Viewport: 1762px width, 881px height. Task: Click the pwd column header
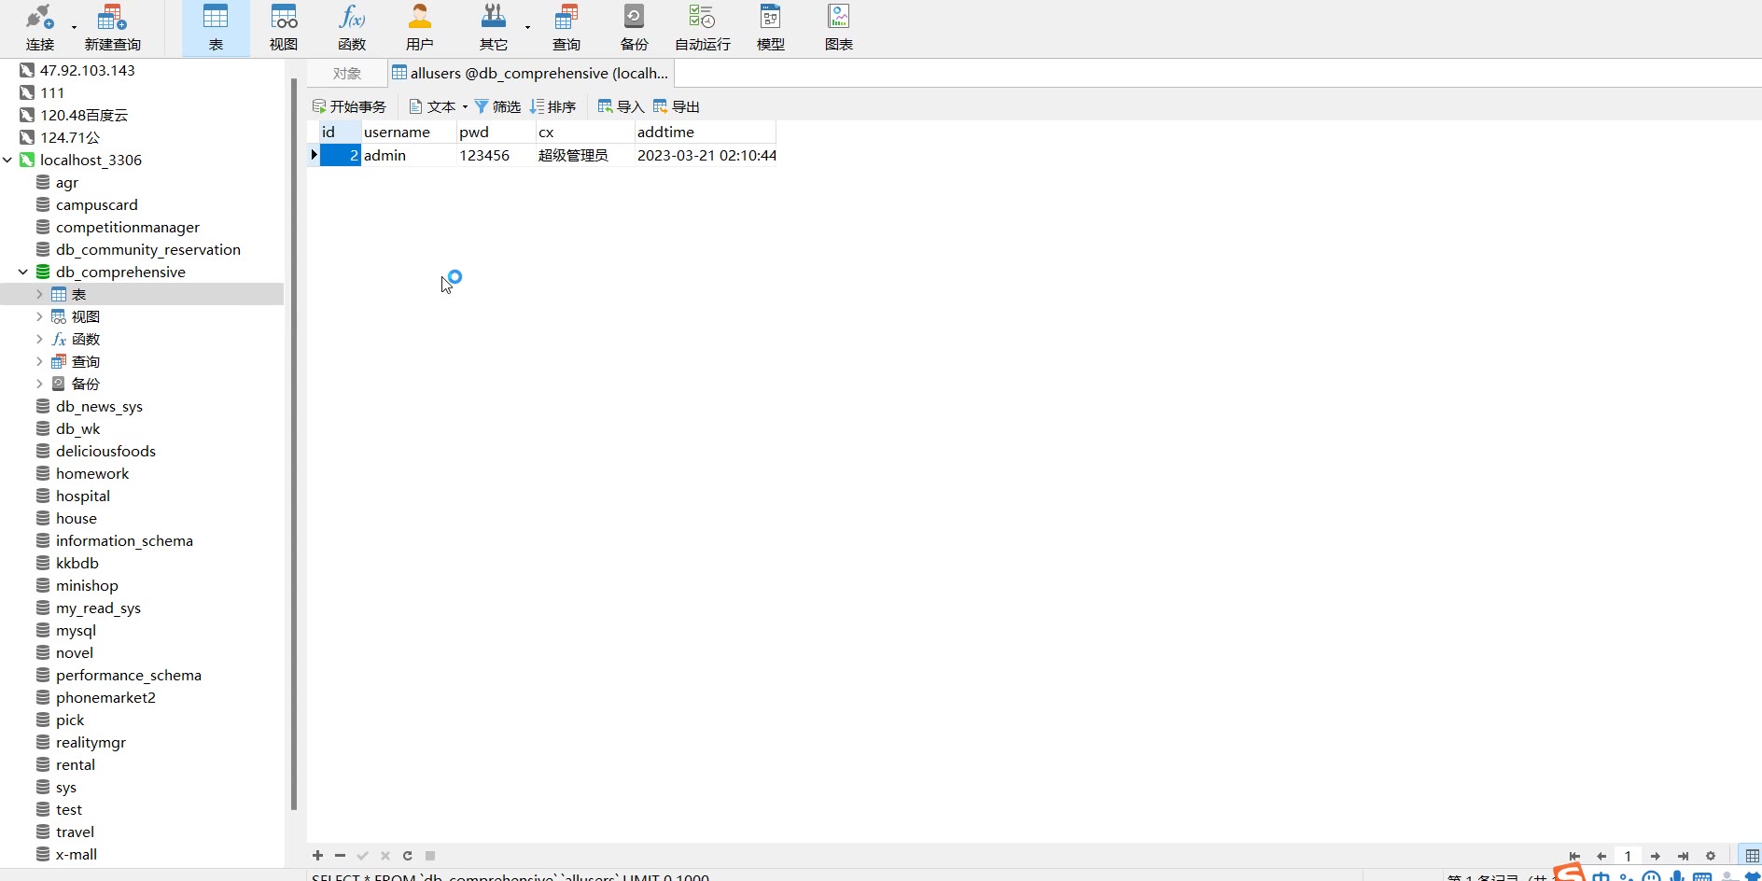coord(496,132)
